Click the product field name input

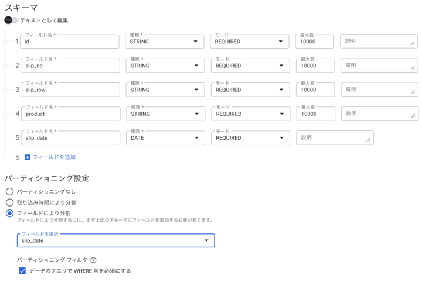point(70,114)
